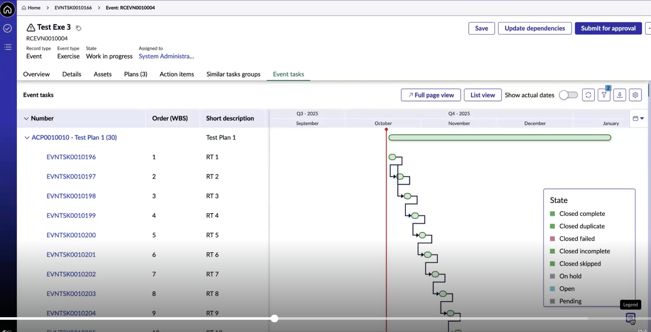Toggle the Show actual dates switch

click(568, 95)
